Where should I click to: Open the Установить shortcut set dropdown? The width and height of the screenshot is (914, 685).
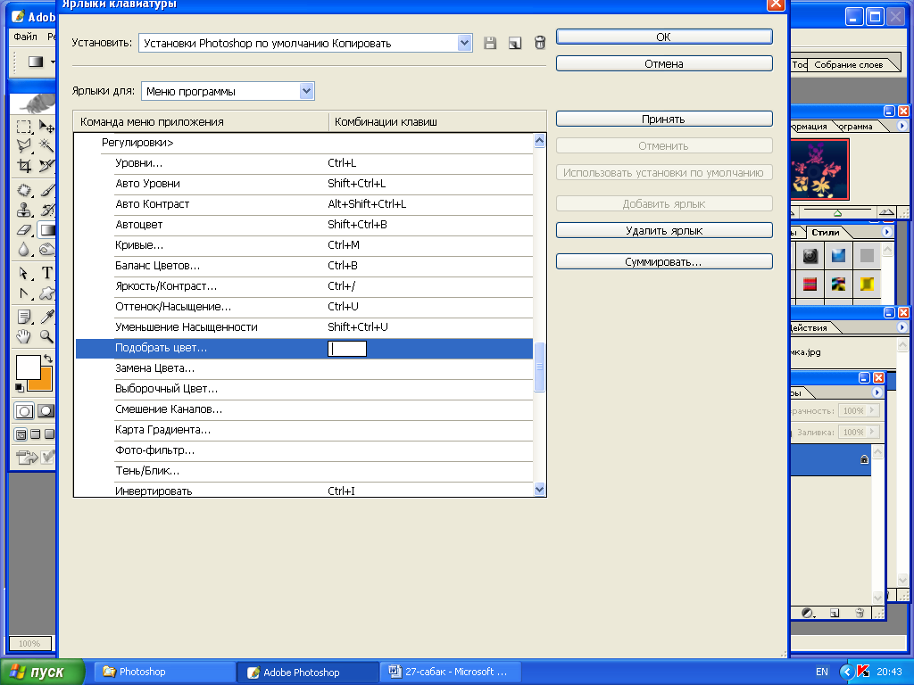click(x=464, y=43)
